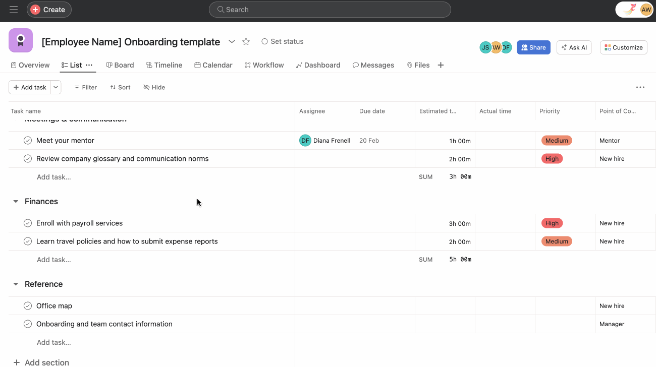This screenshot has width=656, height=367.
Task: Star the onboarding template project
Action: pyautogui.click(x=246, y=42)
